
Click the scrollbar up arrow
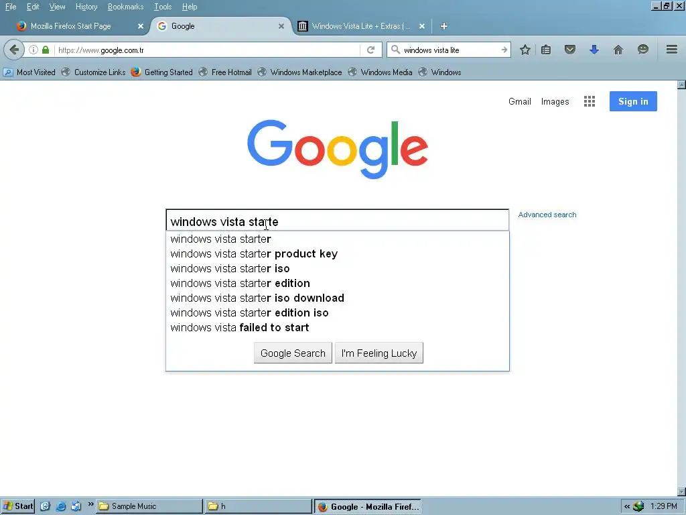(x=681, y=84)
